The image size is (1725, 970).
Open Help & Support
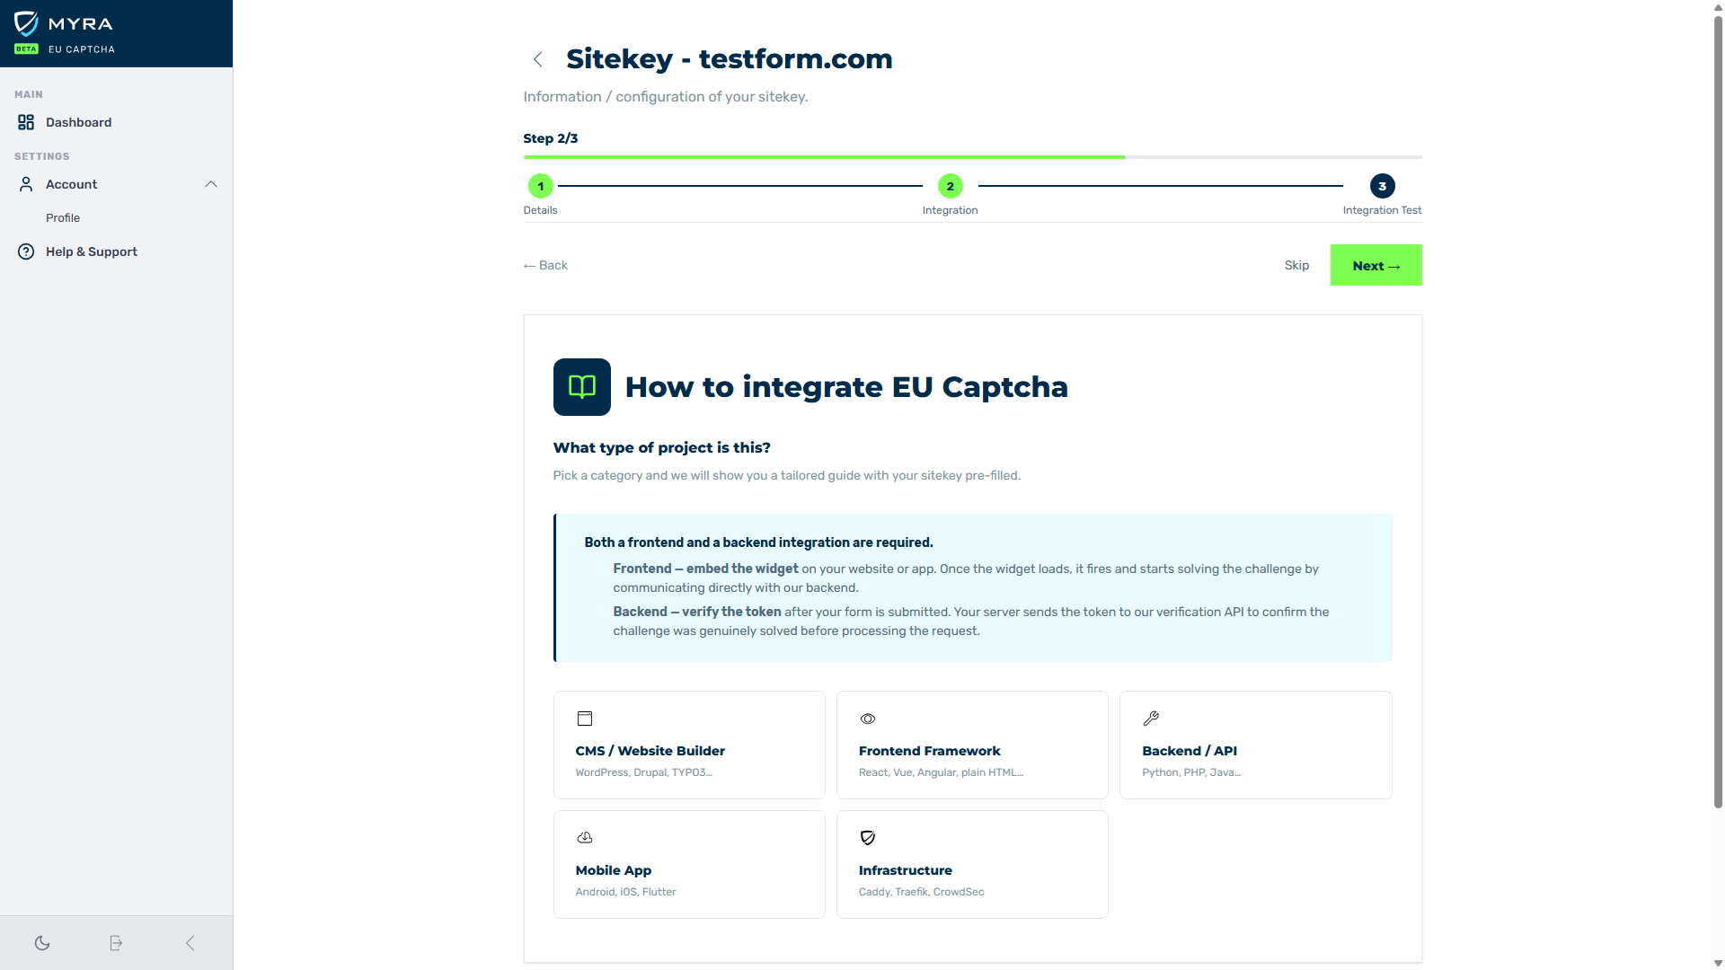(x=91, y=251)
